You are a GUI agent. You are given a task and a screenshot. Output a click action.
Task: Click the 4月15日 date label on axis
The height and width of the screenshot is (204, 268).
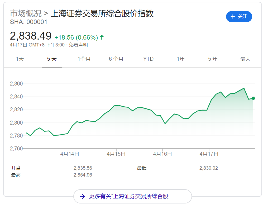116,154
